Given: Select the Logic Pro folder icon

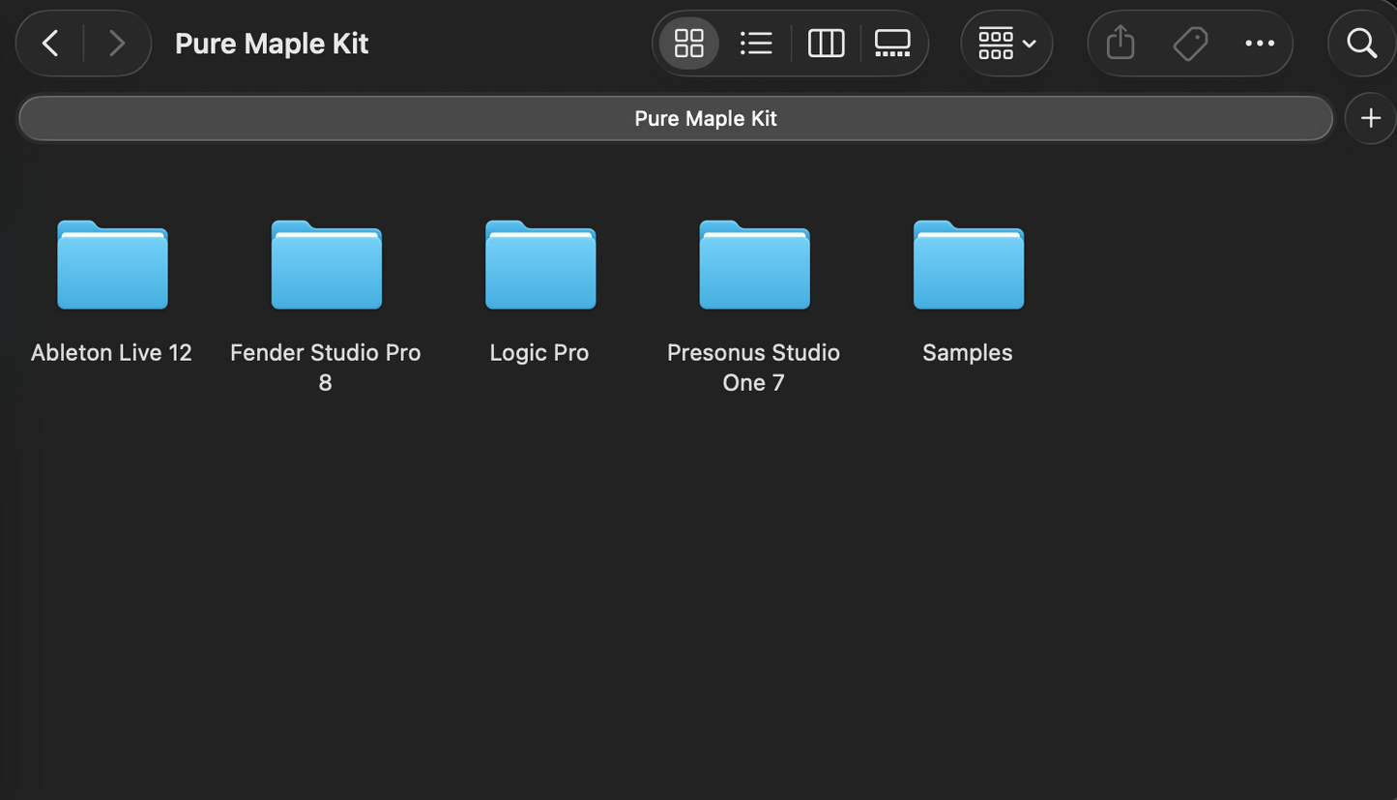Looking at the screenshot, I should (x=540, y=265).
